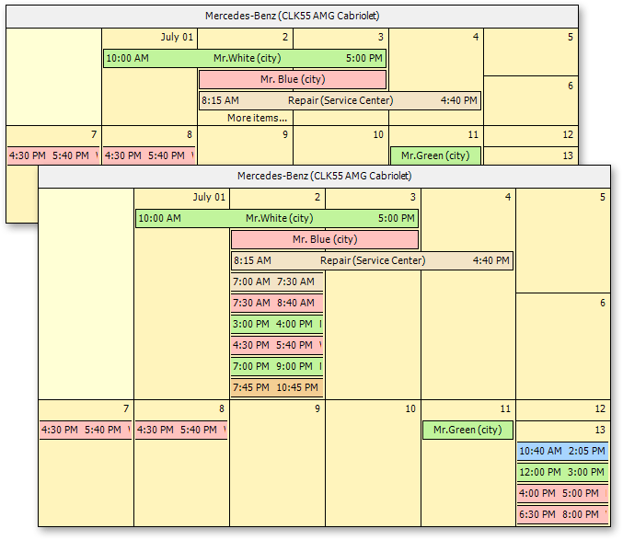
Task: Select Mr.Green (city) appointment in back calendar
Action: (435, 155)
